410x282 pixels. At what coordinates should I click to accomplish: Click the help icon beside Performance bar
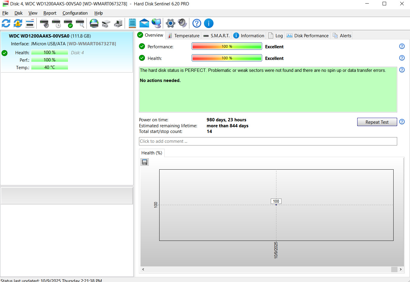pos(402,46)
